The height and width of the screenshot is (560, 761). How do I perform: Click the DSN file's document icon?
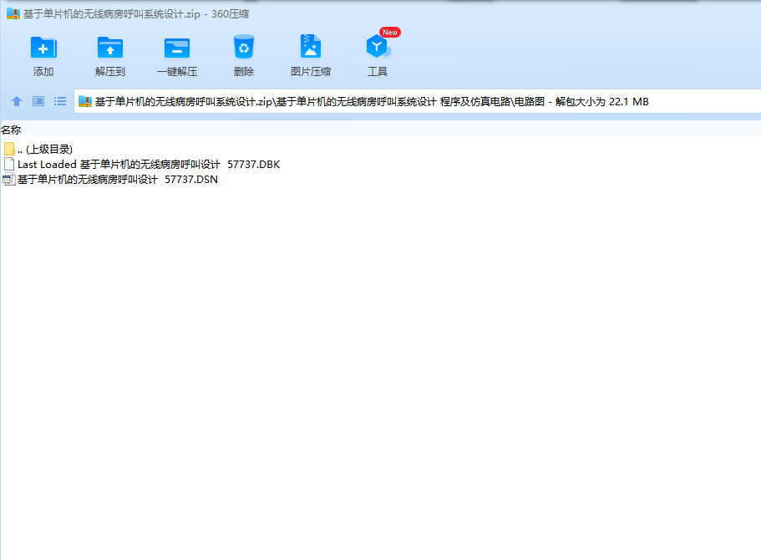[x=8, y=179]
